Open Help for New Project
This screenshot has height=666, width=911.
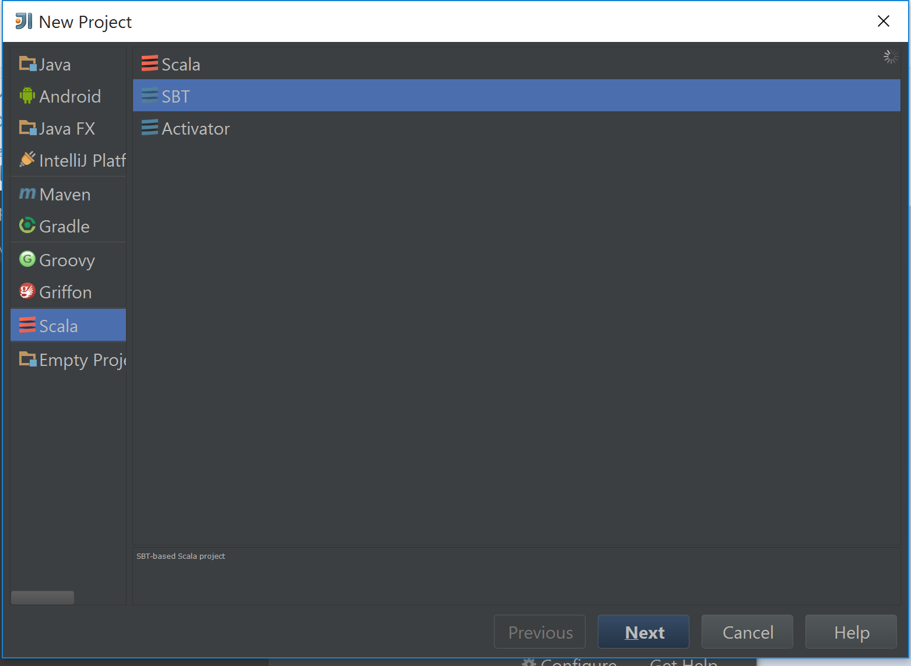click(851, 632)
